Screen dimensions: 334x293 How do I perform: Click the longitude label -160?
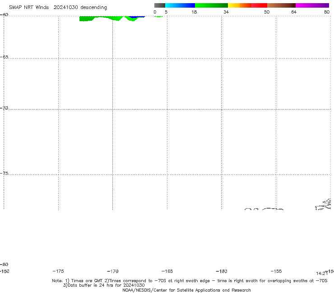(222, 271)
